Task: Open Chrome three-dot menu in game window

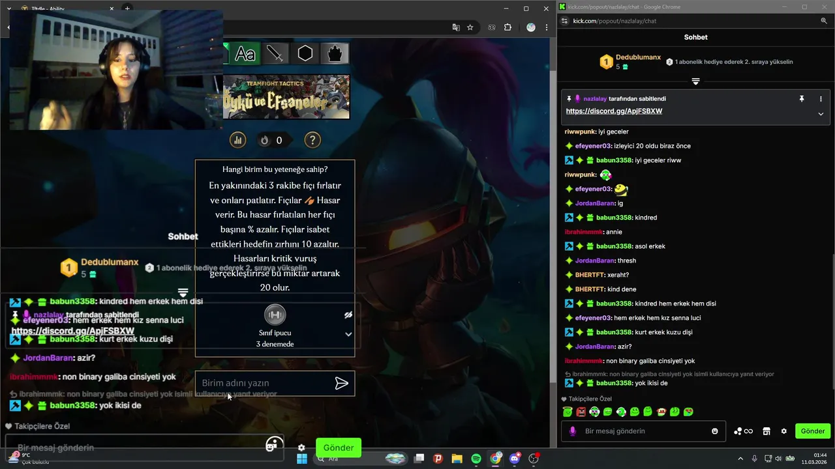Action: point(547,27)
